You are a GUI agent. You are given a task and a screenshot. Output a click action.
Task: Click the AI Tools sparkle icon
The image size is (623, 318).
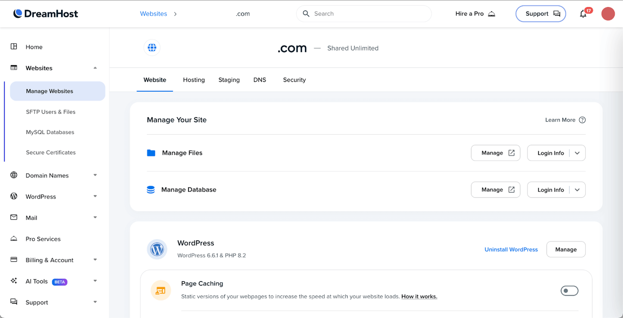(x=14, y=281)
